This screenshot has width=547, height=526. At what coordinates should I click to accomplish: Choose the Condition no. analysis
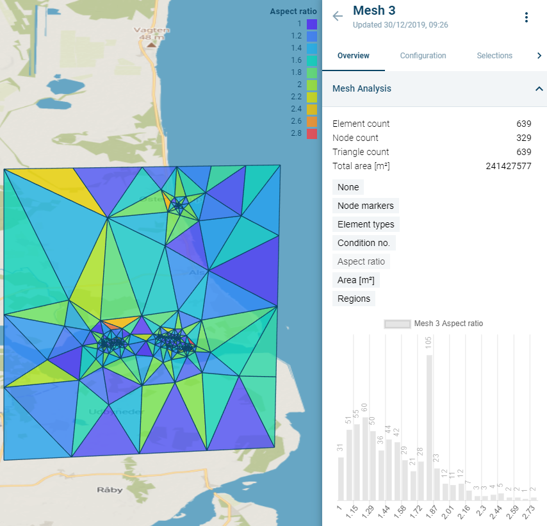click(x=364, y=243)
